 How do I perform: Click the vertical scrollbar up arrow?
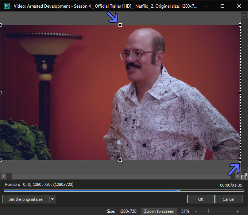coord(244,15)
